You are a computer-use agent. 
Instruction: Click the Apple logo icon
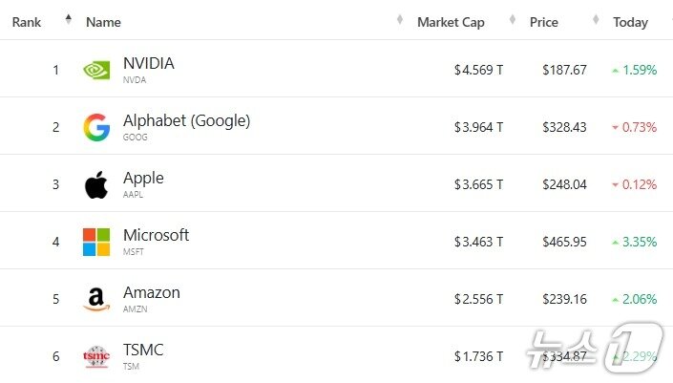(96, 184)
